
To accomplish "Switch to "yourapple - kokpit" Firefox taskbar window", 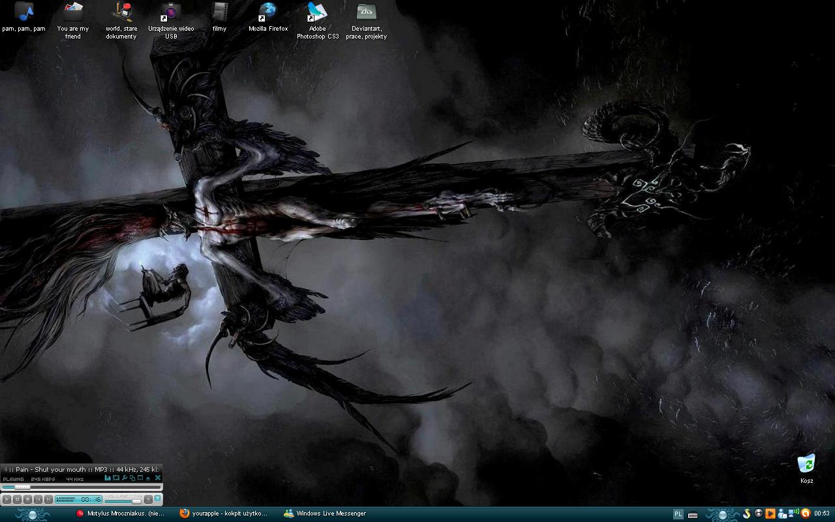I will tap(224, 514).
